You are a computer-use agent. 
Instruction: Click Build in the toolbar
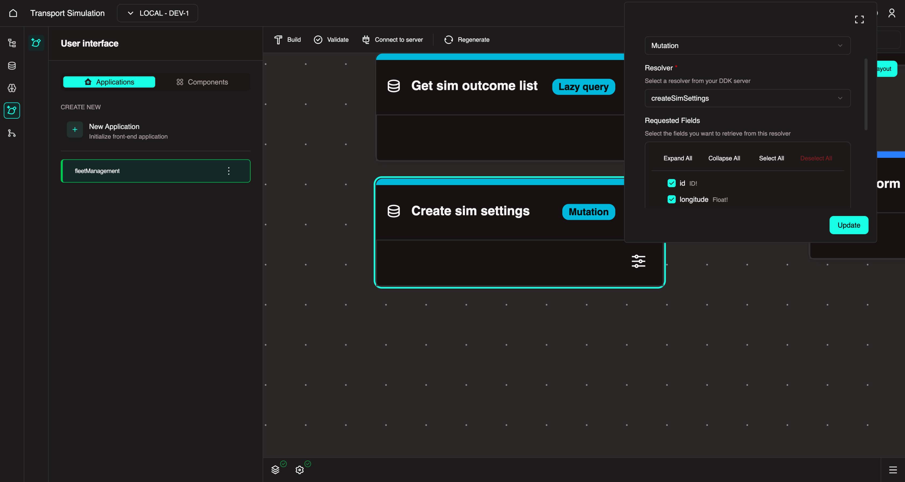click(x=287, y=40)
